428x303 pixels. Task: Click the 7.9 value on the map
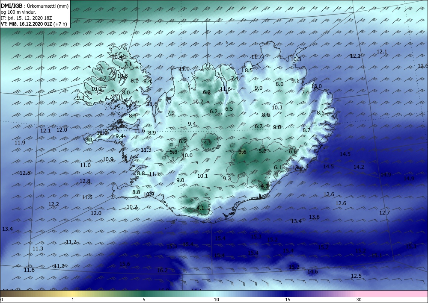[171, 112]
